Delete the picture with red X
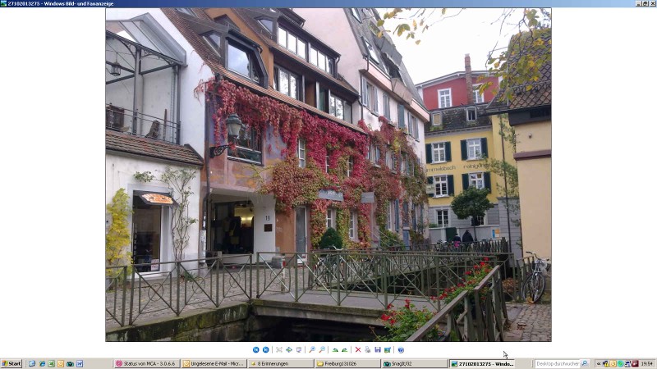This screenshot has height=369, width=657. (x=358, y=350)
